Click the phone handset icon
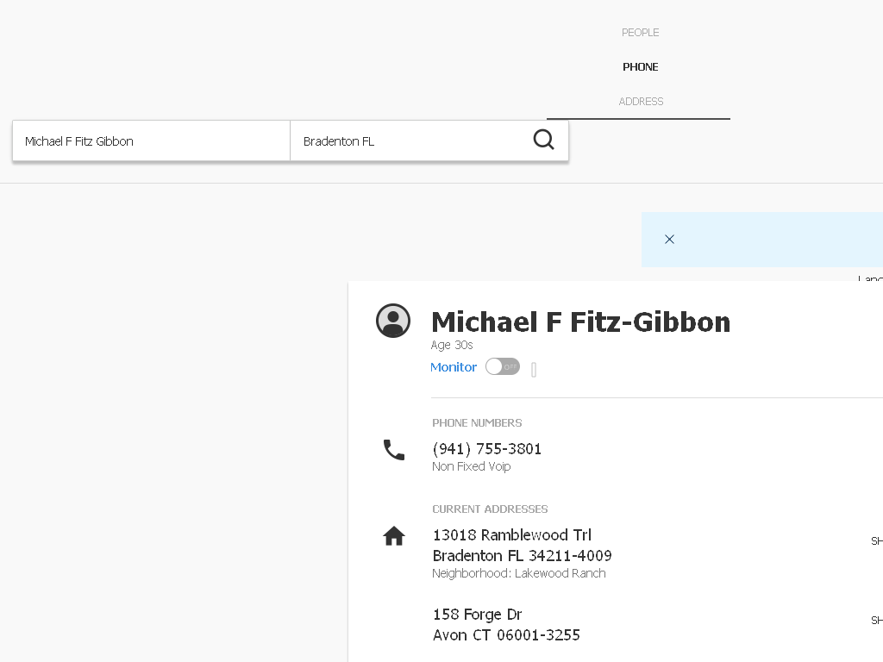The width and height of the screenshot is (883, 662). click(x=393, y=450)
